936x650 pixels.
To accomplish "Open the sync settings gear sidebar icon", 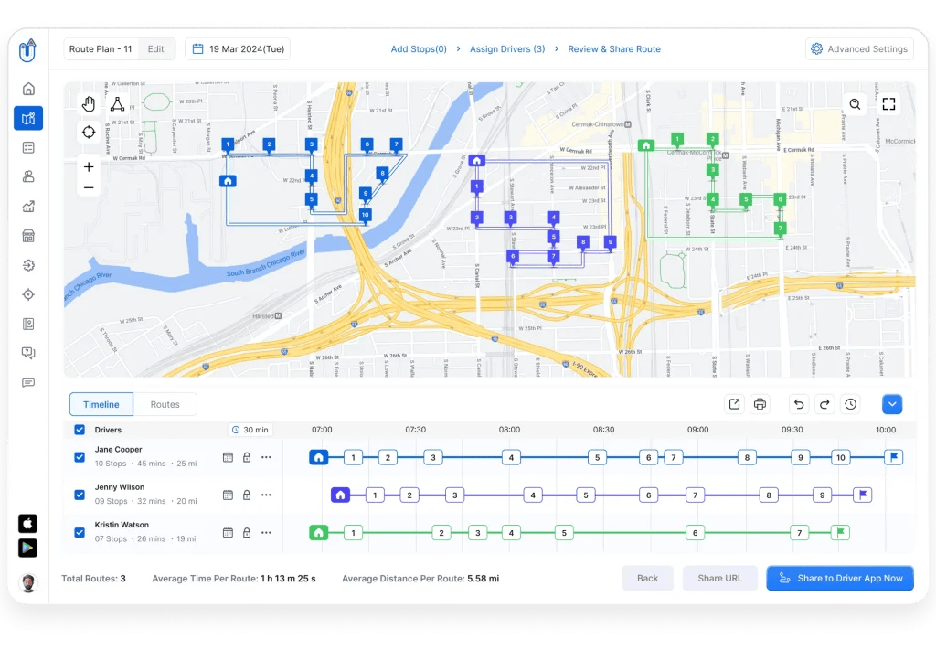I will click(x=28, y=265).
